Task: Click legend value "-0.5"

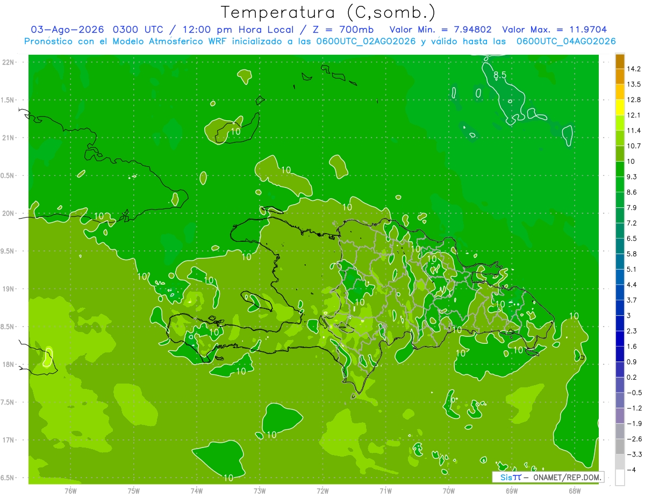Action: [634, 393]
